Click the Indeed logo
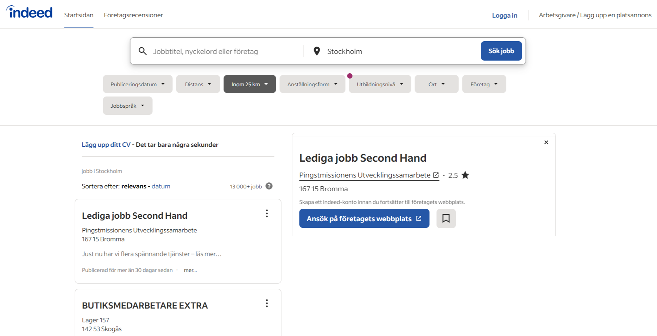 pos(29,12)
